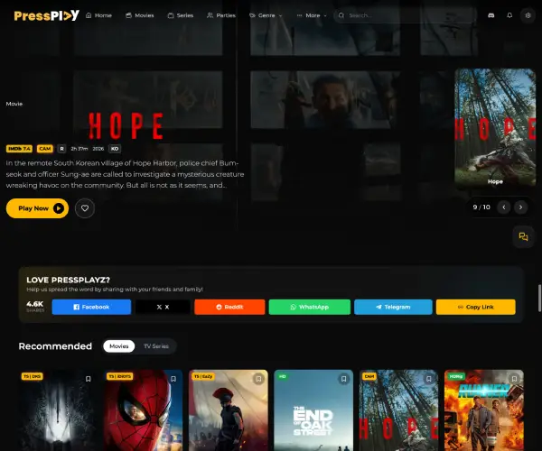The height and width of the screenshot is (451, 542).
Task: Click the search magnifier icon
Action: coord(341,15)
